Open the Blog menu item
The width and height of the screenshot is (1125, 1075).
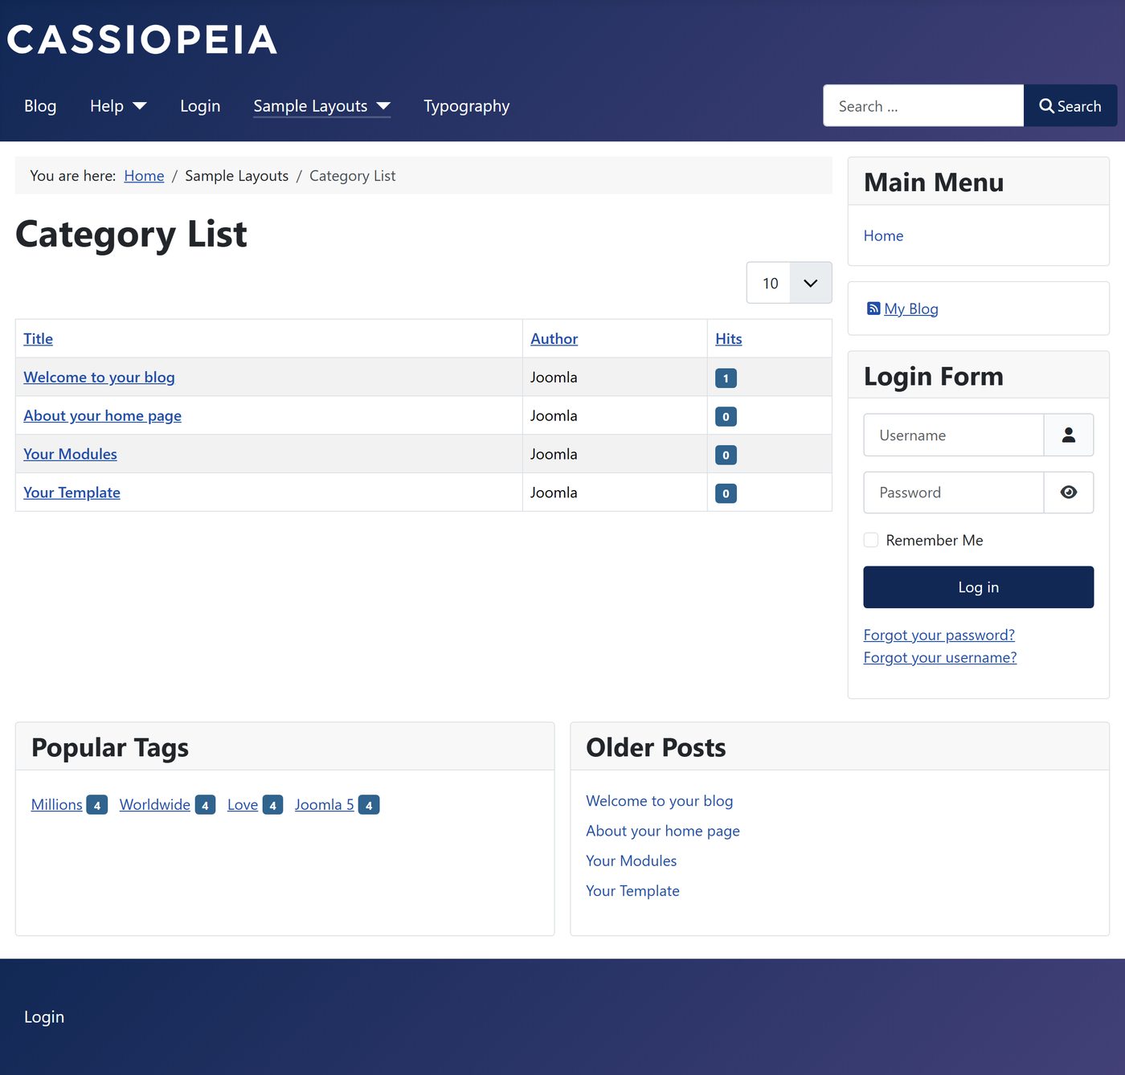40,106
